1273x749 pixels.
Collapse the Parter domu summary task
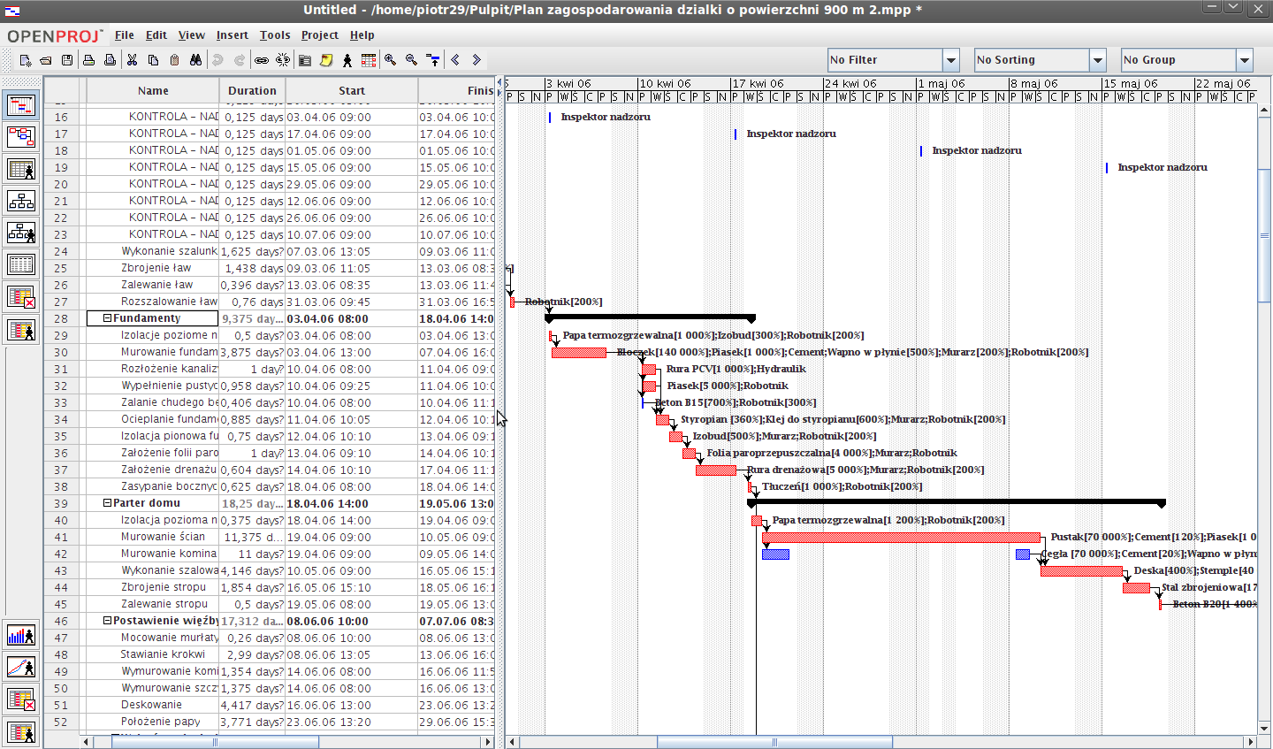pyautogui.click(x=107, y=503)
